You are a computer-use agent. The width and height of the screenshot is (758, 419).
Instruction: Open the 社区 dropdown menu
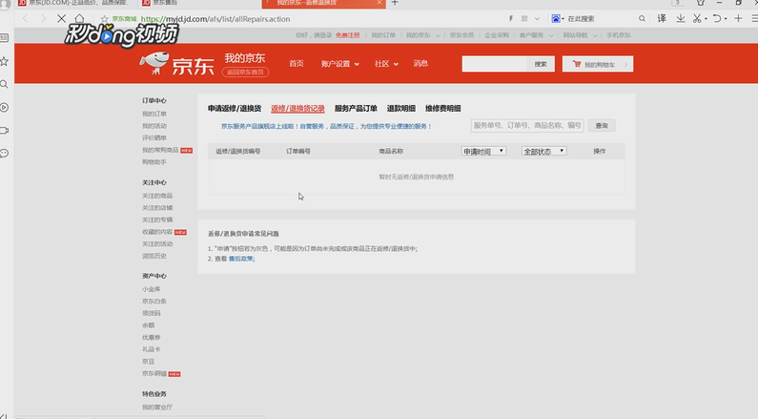pyautogui.click(x=386, y=64)
